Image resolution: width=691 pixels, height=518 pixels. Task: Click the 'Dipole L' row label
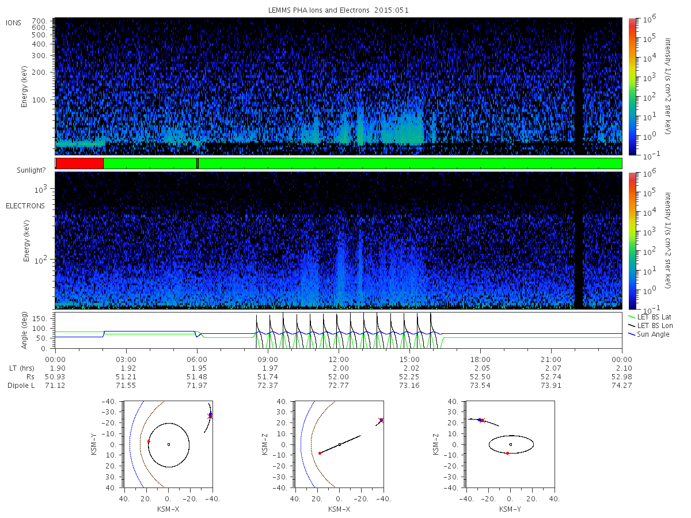tap(21, 385)
